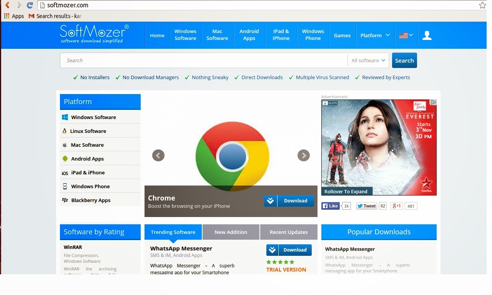Click the Facebook like count 1k
Viewport: 492px width, 295px height.
(347, 206)
